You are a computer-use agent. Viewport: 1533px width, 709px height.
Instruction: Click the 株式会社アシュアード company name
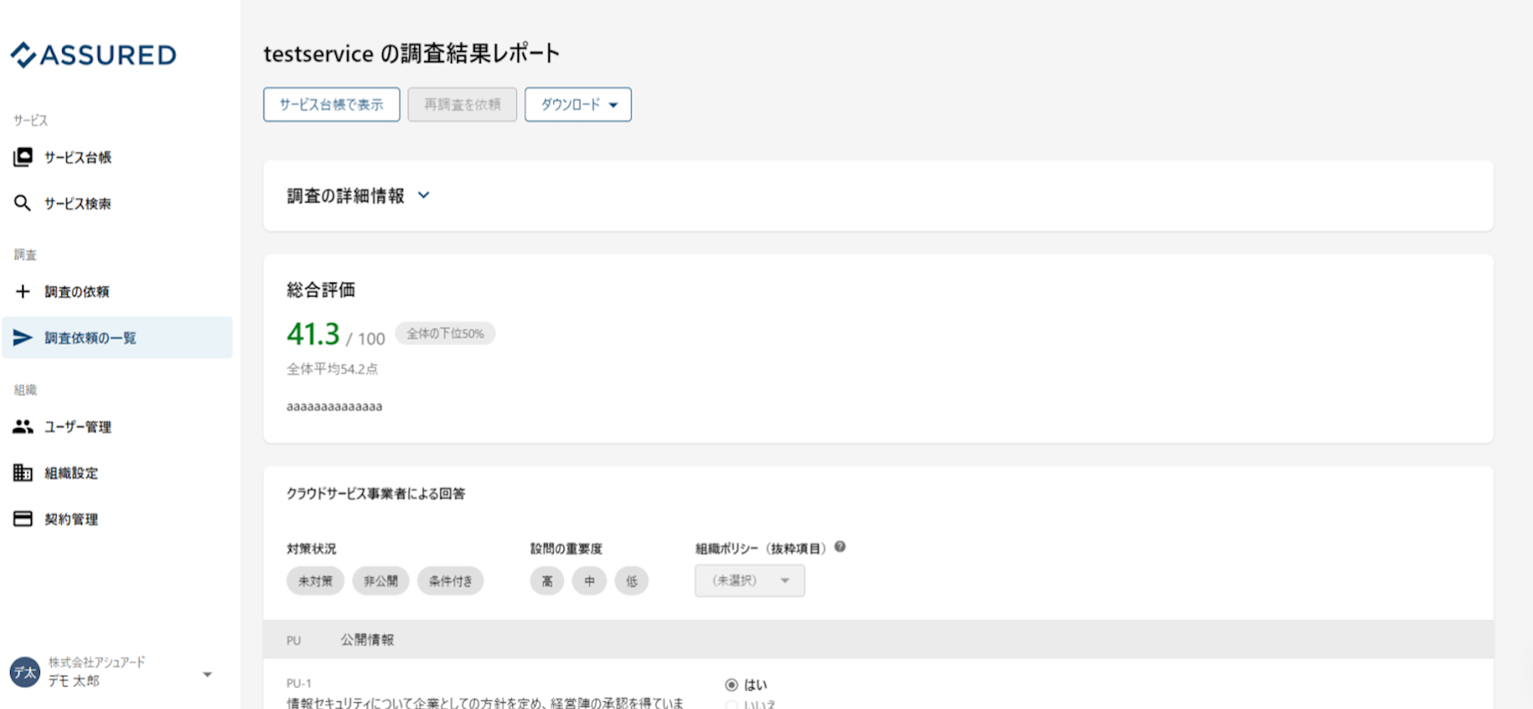[97, 662]
